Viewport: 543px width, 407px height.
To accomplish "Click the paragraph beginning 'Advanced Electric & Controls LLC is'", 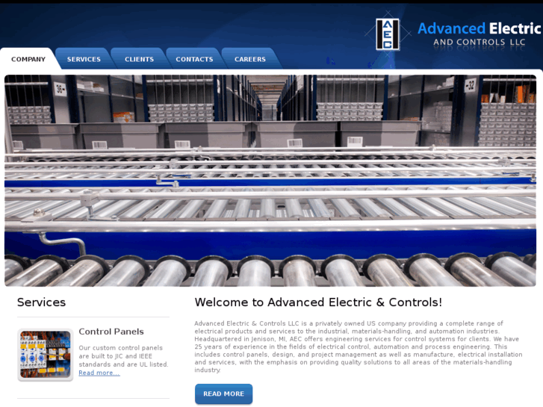I will 359,347.
